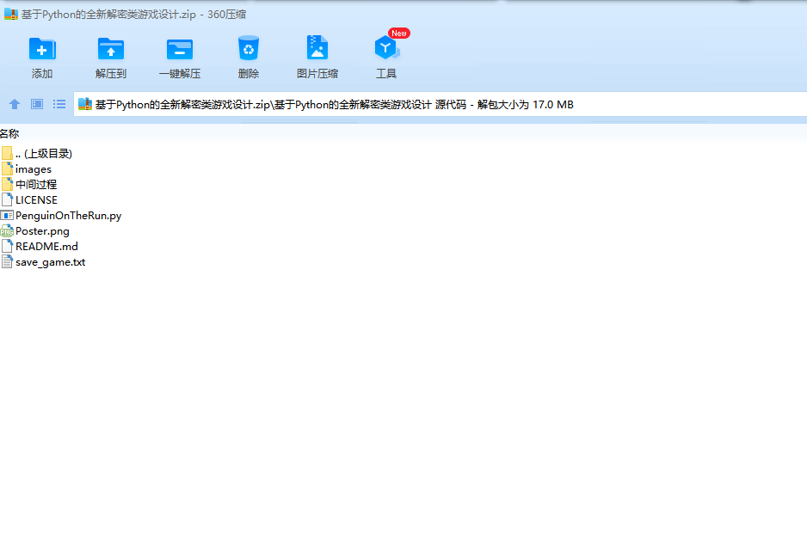Open the 工具 (Tools) icon with New badge

(386, 48)
